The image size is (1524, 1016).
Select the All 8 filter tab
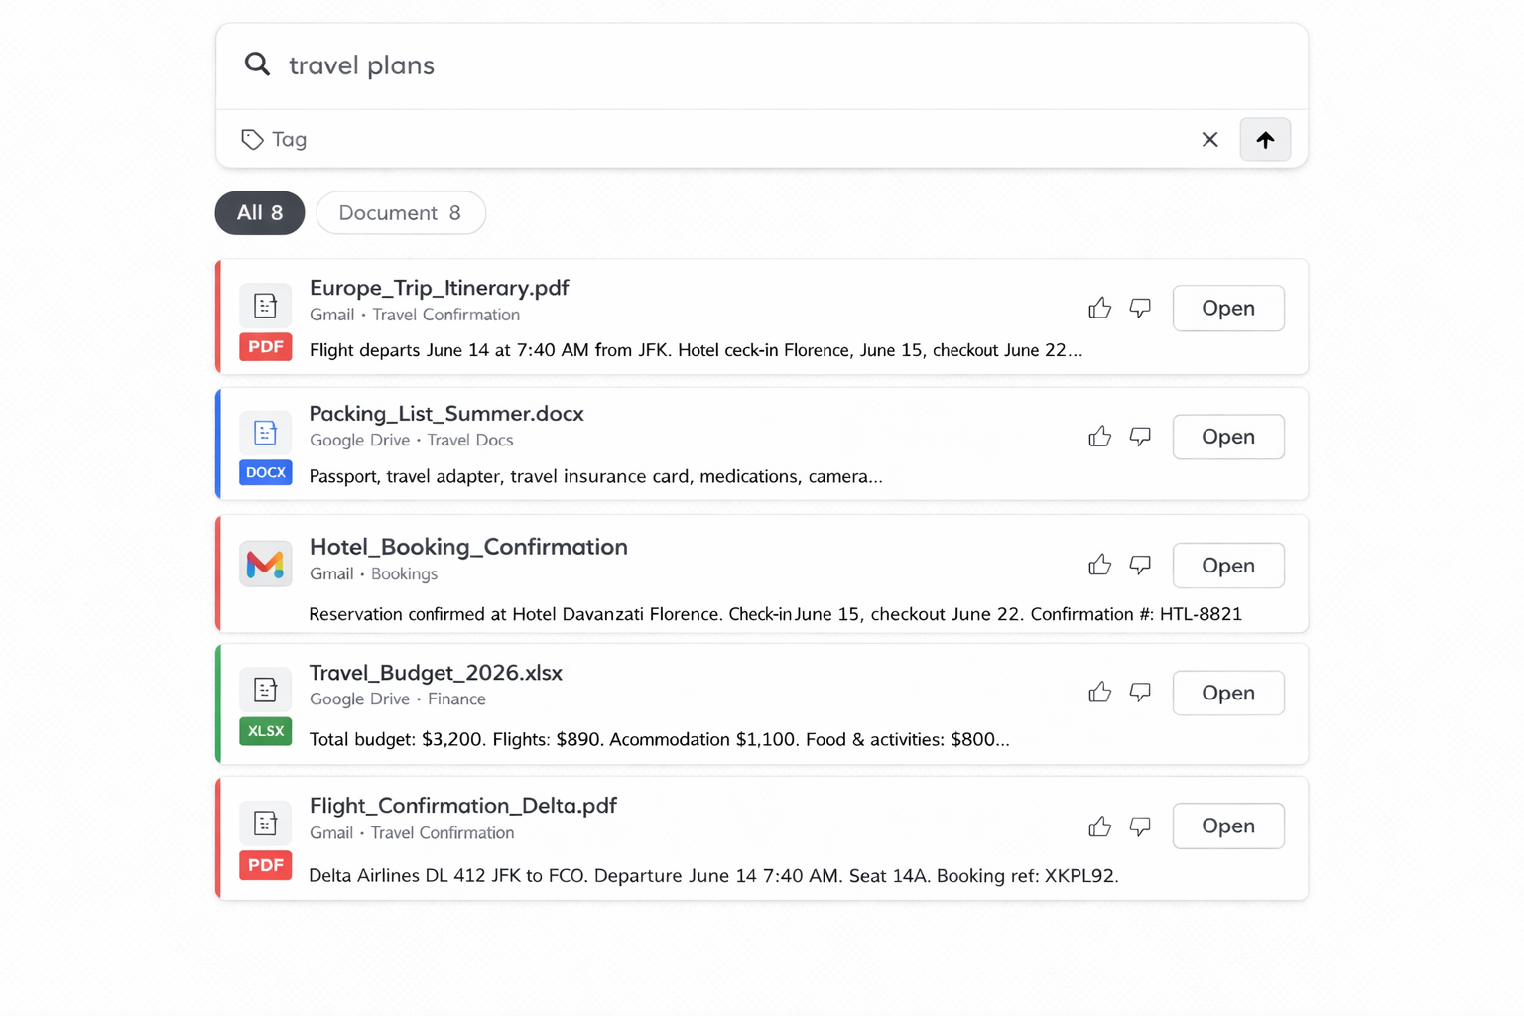[x=260, y=213]
